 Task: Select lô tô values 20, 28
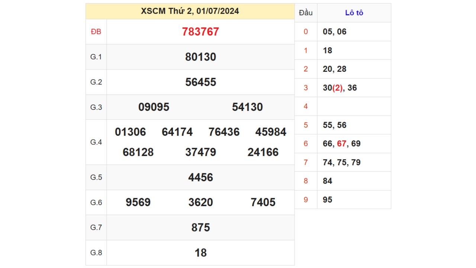click(335, 69)
